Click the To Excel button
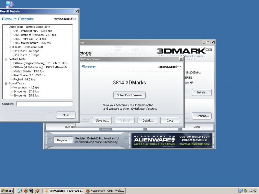The image size is (259, 194). click(x=125, y=120)
